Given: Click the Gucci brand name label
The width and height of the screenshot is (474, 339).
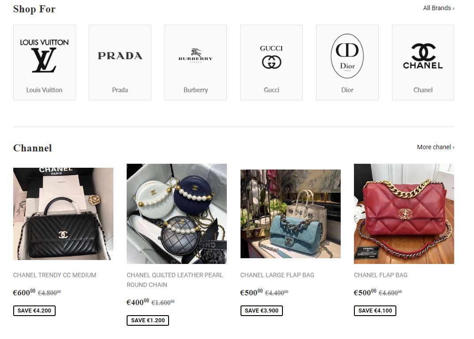Looking at the screenshot, I should click(271, 90).
